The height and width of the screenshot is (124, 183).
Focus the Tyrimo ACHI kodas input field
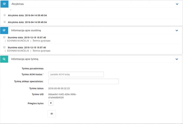(76, 75)
